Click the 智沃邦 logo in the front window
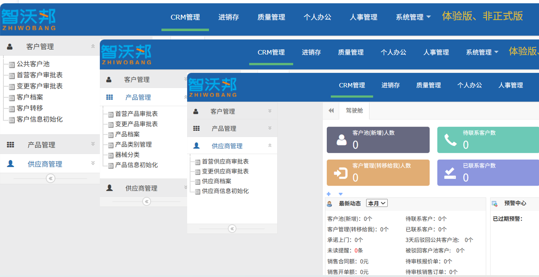 [213, 87]
